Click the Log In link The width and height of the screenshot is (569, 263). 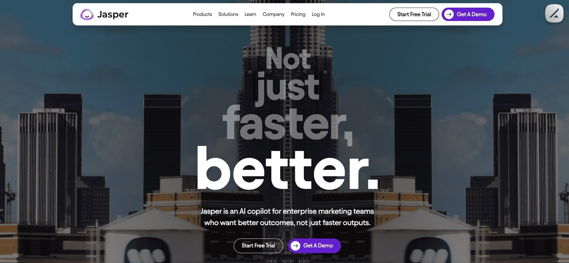[318, 14]
